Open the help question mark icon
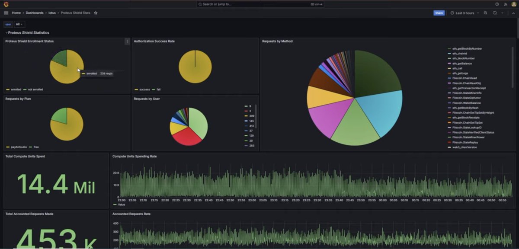Viewport: 519px width, 249px height. click(x=497, y=4)
